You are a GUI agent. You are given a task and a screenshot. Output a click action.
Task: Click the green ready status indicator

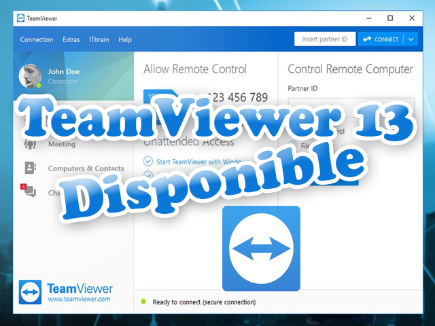tap(143, 302)
